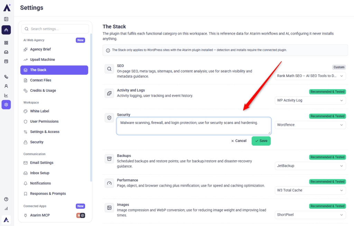The width and height of the screenshot is (354, 226).
Task: Click the settings sidebar scrollbar
Action: click(x=91, y=107)
